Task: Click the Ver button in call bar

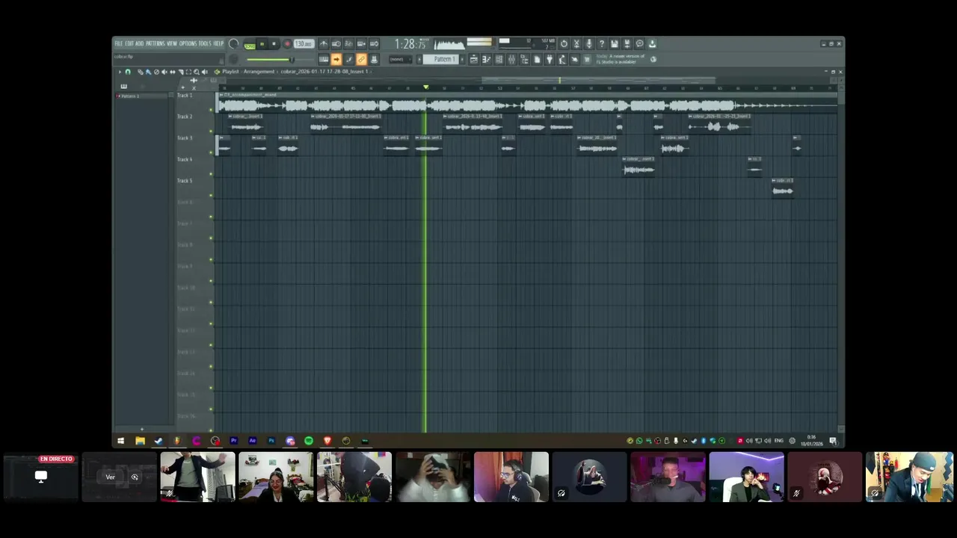Action: [111, 477]
